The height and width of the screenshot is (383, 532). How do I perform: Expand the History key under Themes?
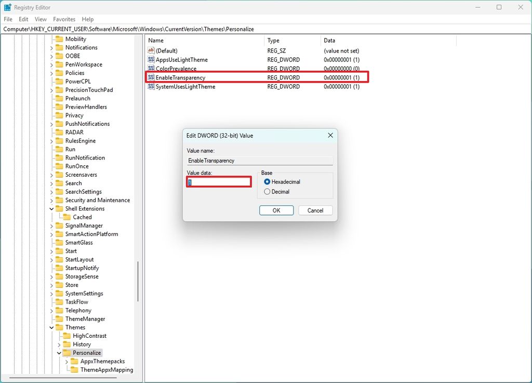pos(59,344)
